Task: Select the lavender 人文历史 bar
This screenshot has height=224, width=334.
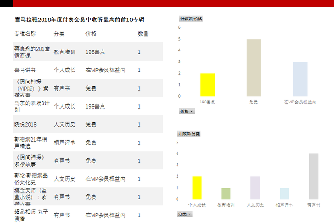Action: click(x=255, y=188)
